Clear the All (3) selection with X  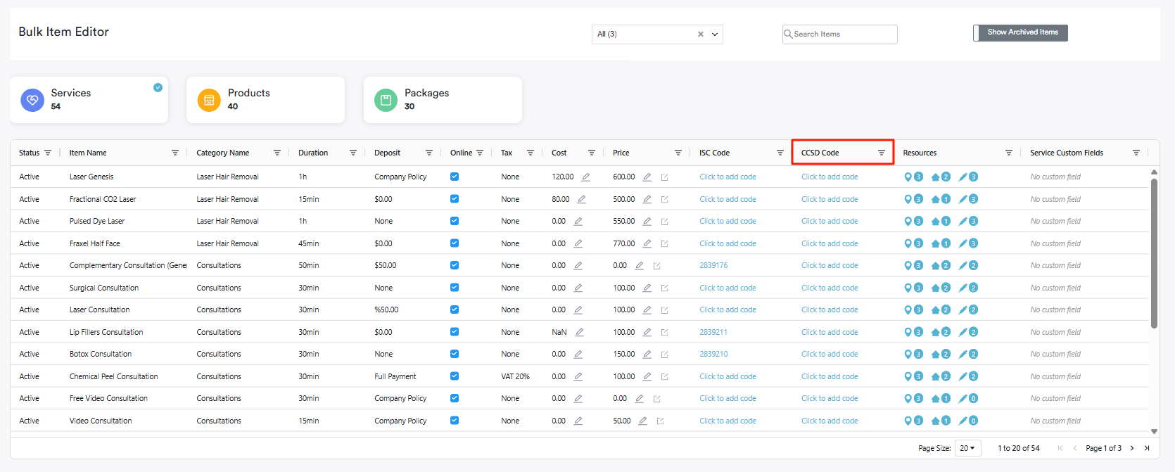(x=700, y=34)
